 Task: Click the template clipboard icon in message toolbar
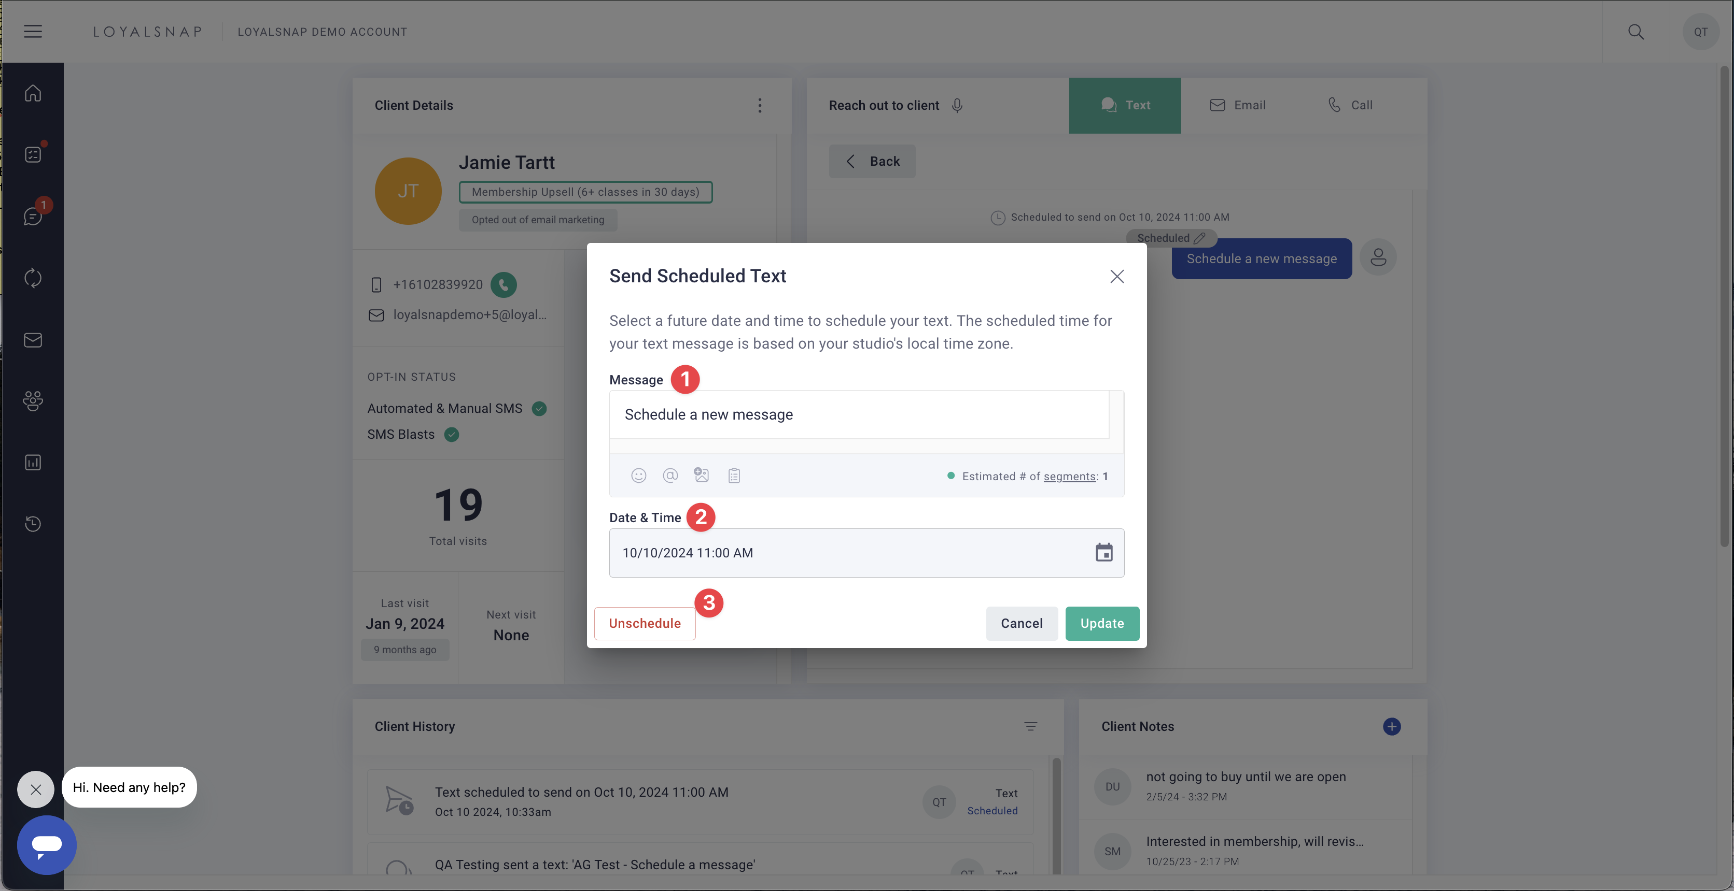(x=734, y=476)
